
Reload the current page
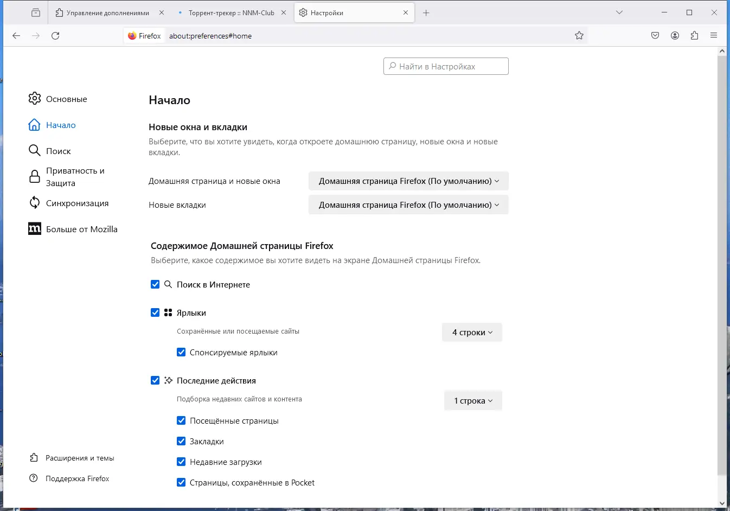55,36
